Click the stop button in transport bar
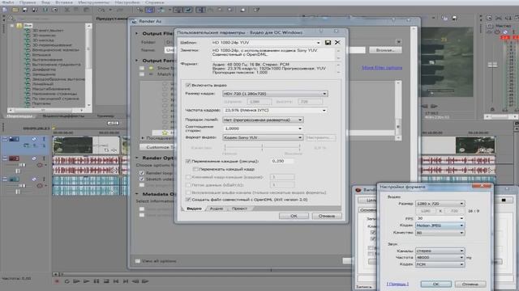The height and width of the screenshot is (291, 519). [106, 281]
